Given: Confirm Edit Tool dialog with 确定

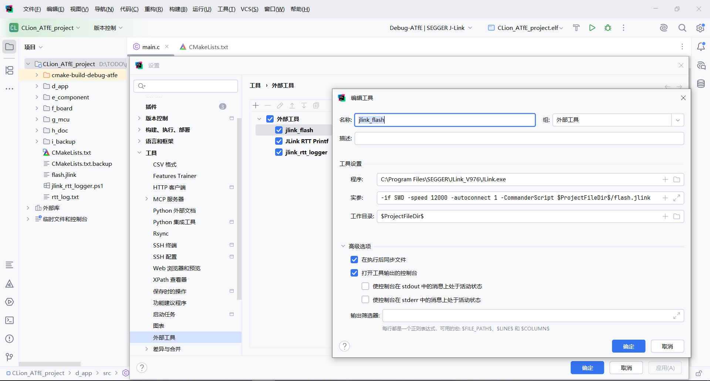Looking at the screenshot, I should 629,346.
